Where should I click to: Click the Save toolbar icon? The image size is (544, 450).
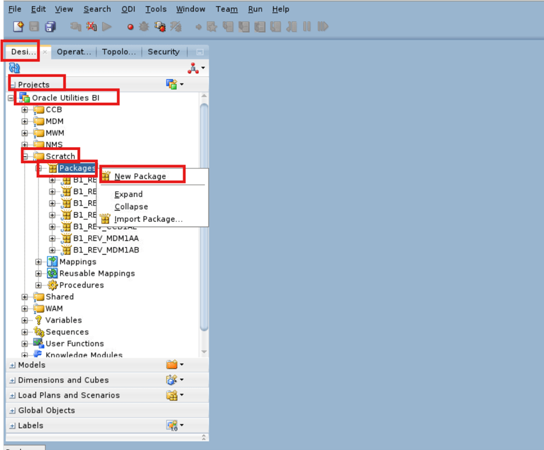click(x=32, y=26)
